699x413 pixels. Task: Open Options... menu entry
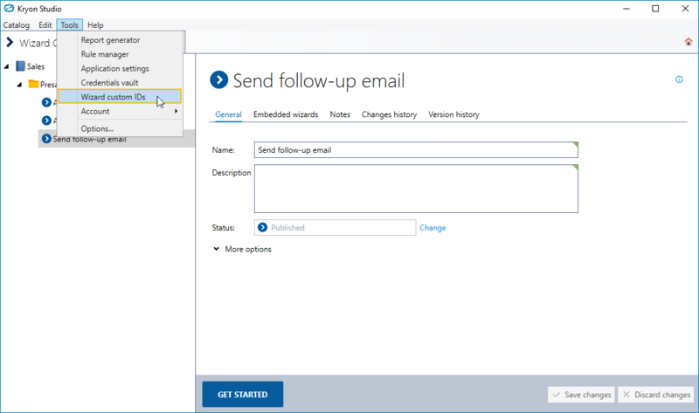(x=120, y=128)
